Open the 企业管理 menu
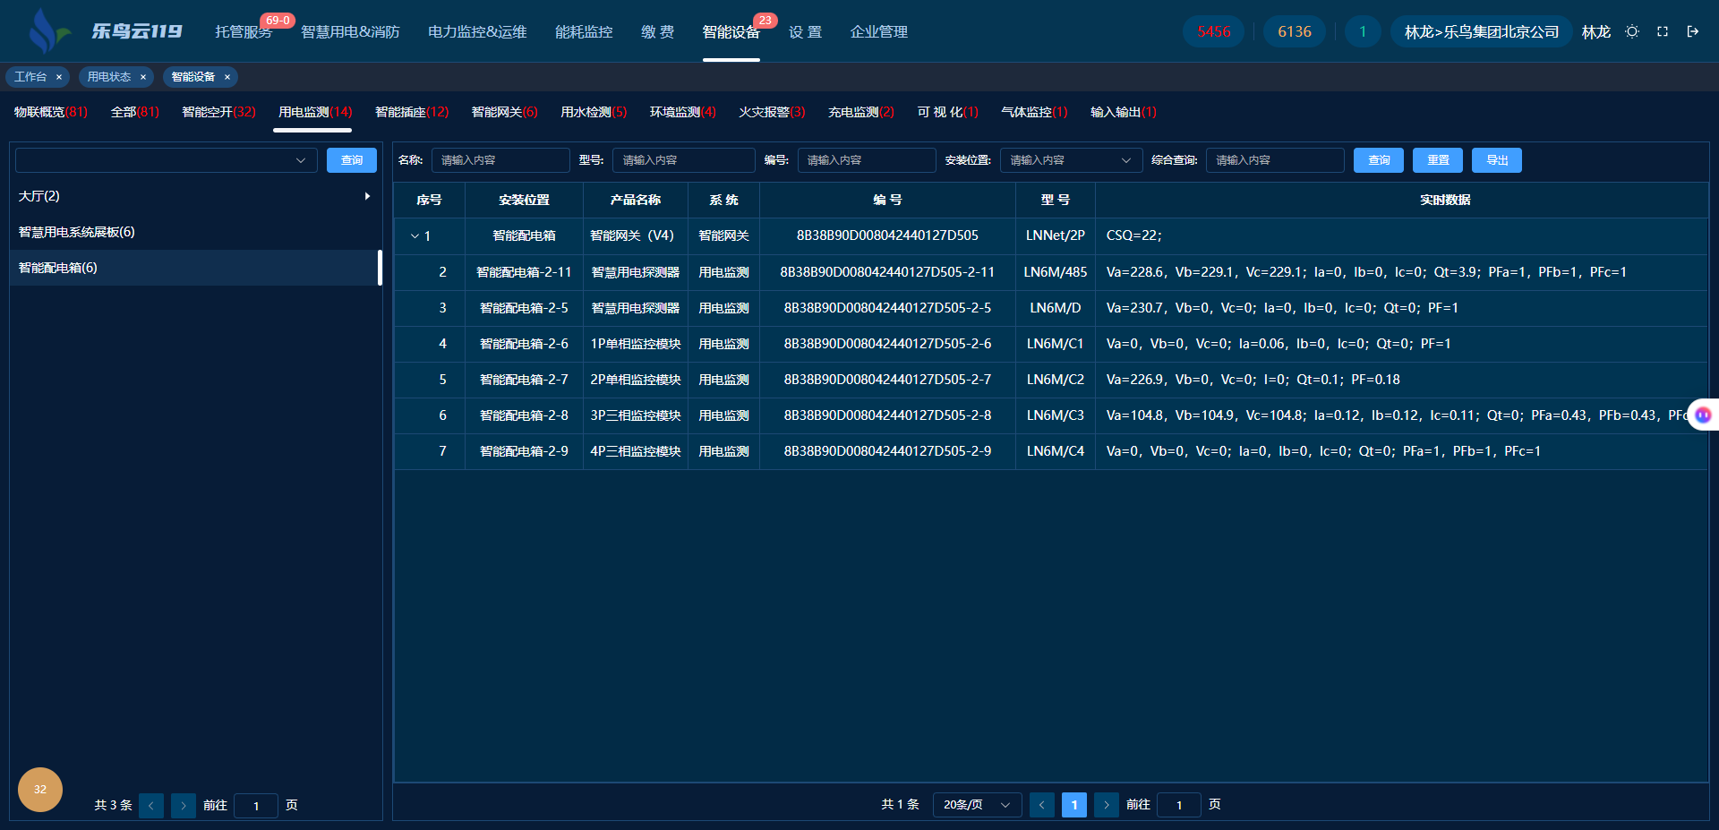Screen dimensions: 1719x830 (x=878, y=31)
